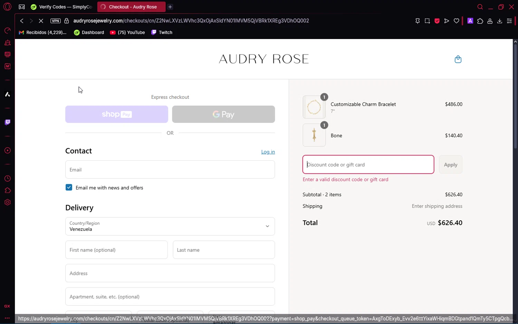The width and height of the screenshot is (518, 324).
Task: Open sidebar three-dots setup menu
Action: click(x=7, y=318)
